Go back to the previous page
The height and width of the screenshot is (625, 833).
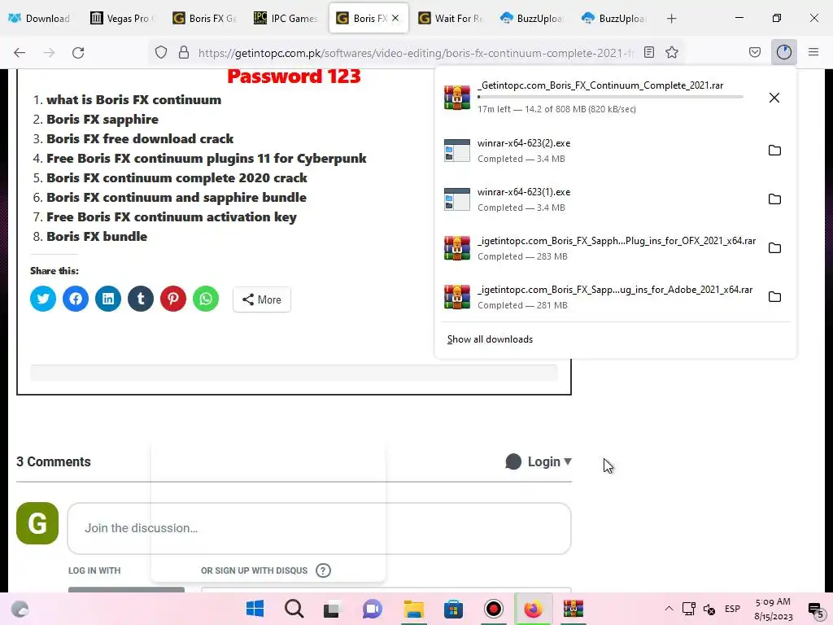(20, 53)
